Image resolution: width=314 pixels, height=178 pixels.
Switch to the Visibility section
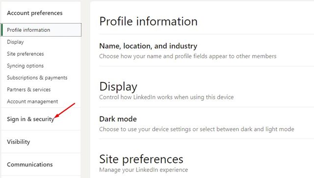pyautogui.click(x=19, y=142)
